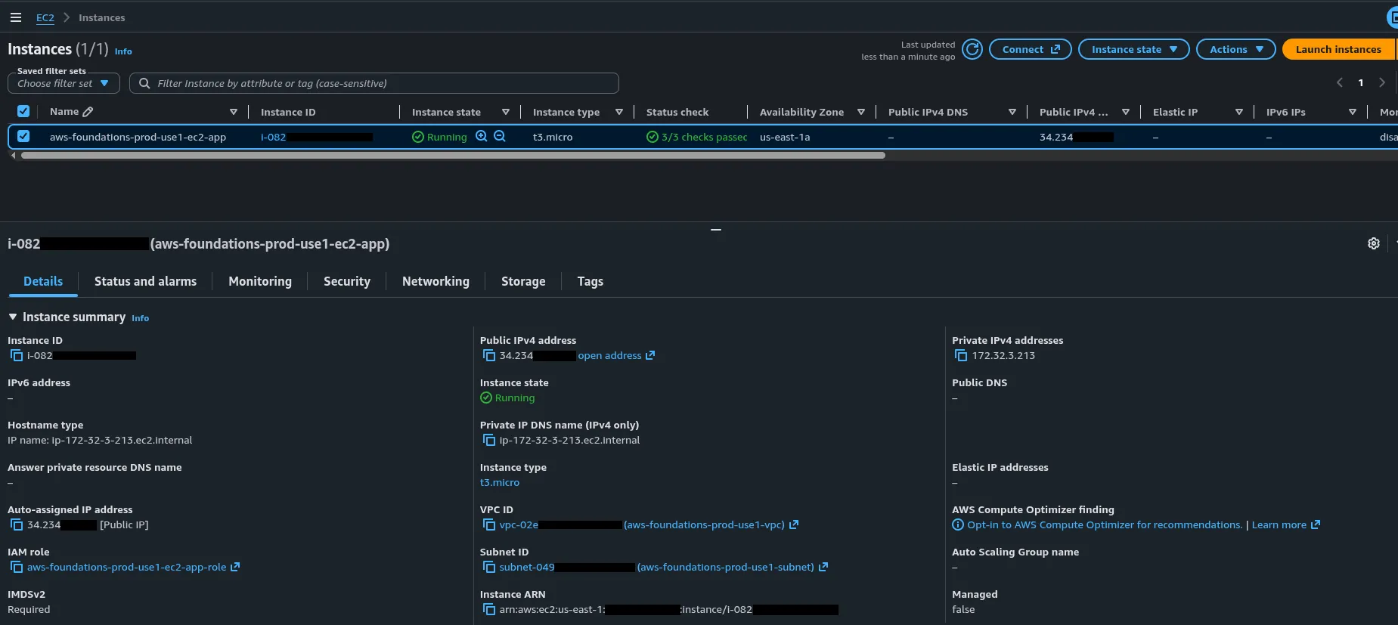Image resolution: width=1398 pixels, height=625 pixels.
Task: Open the details panel settings gear
Action: point(1374,243)
